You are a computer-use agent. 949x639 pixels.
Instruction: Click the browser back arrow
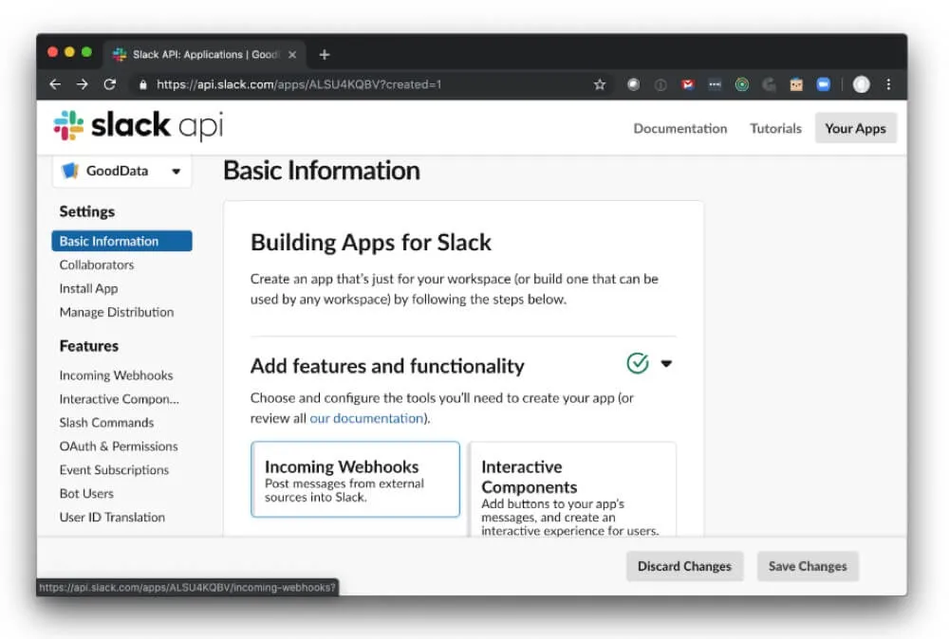pos(54,83)
